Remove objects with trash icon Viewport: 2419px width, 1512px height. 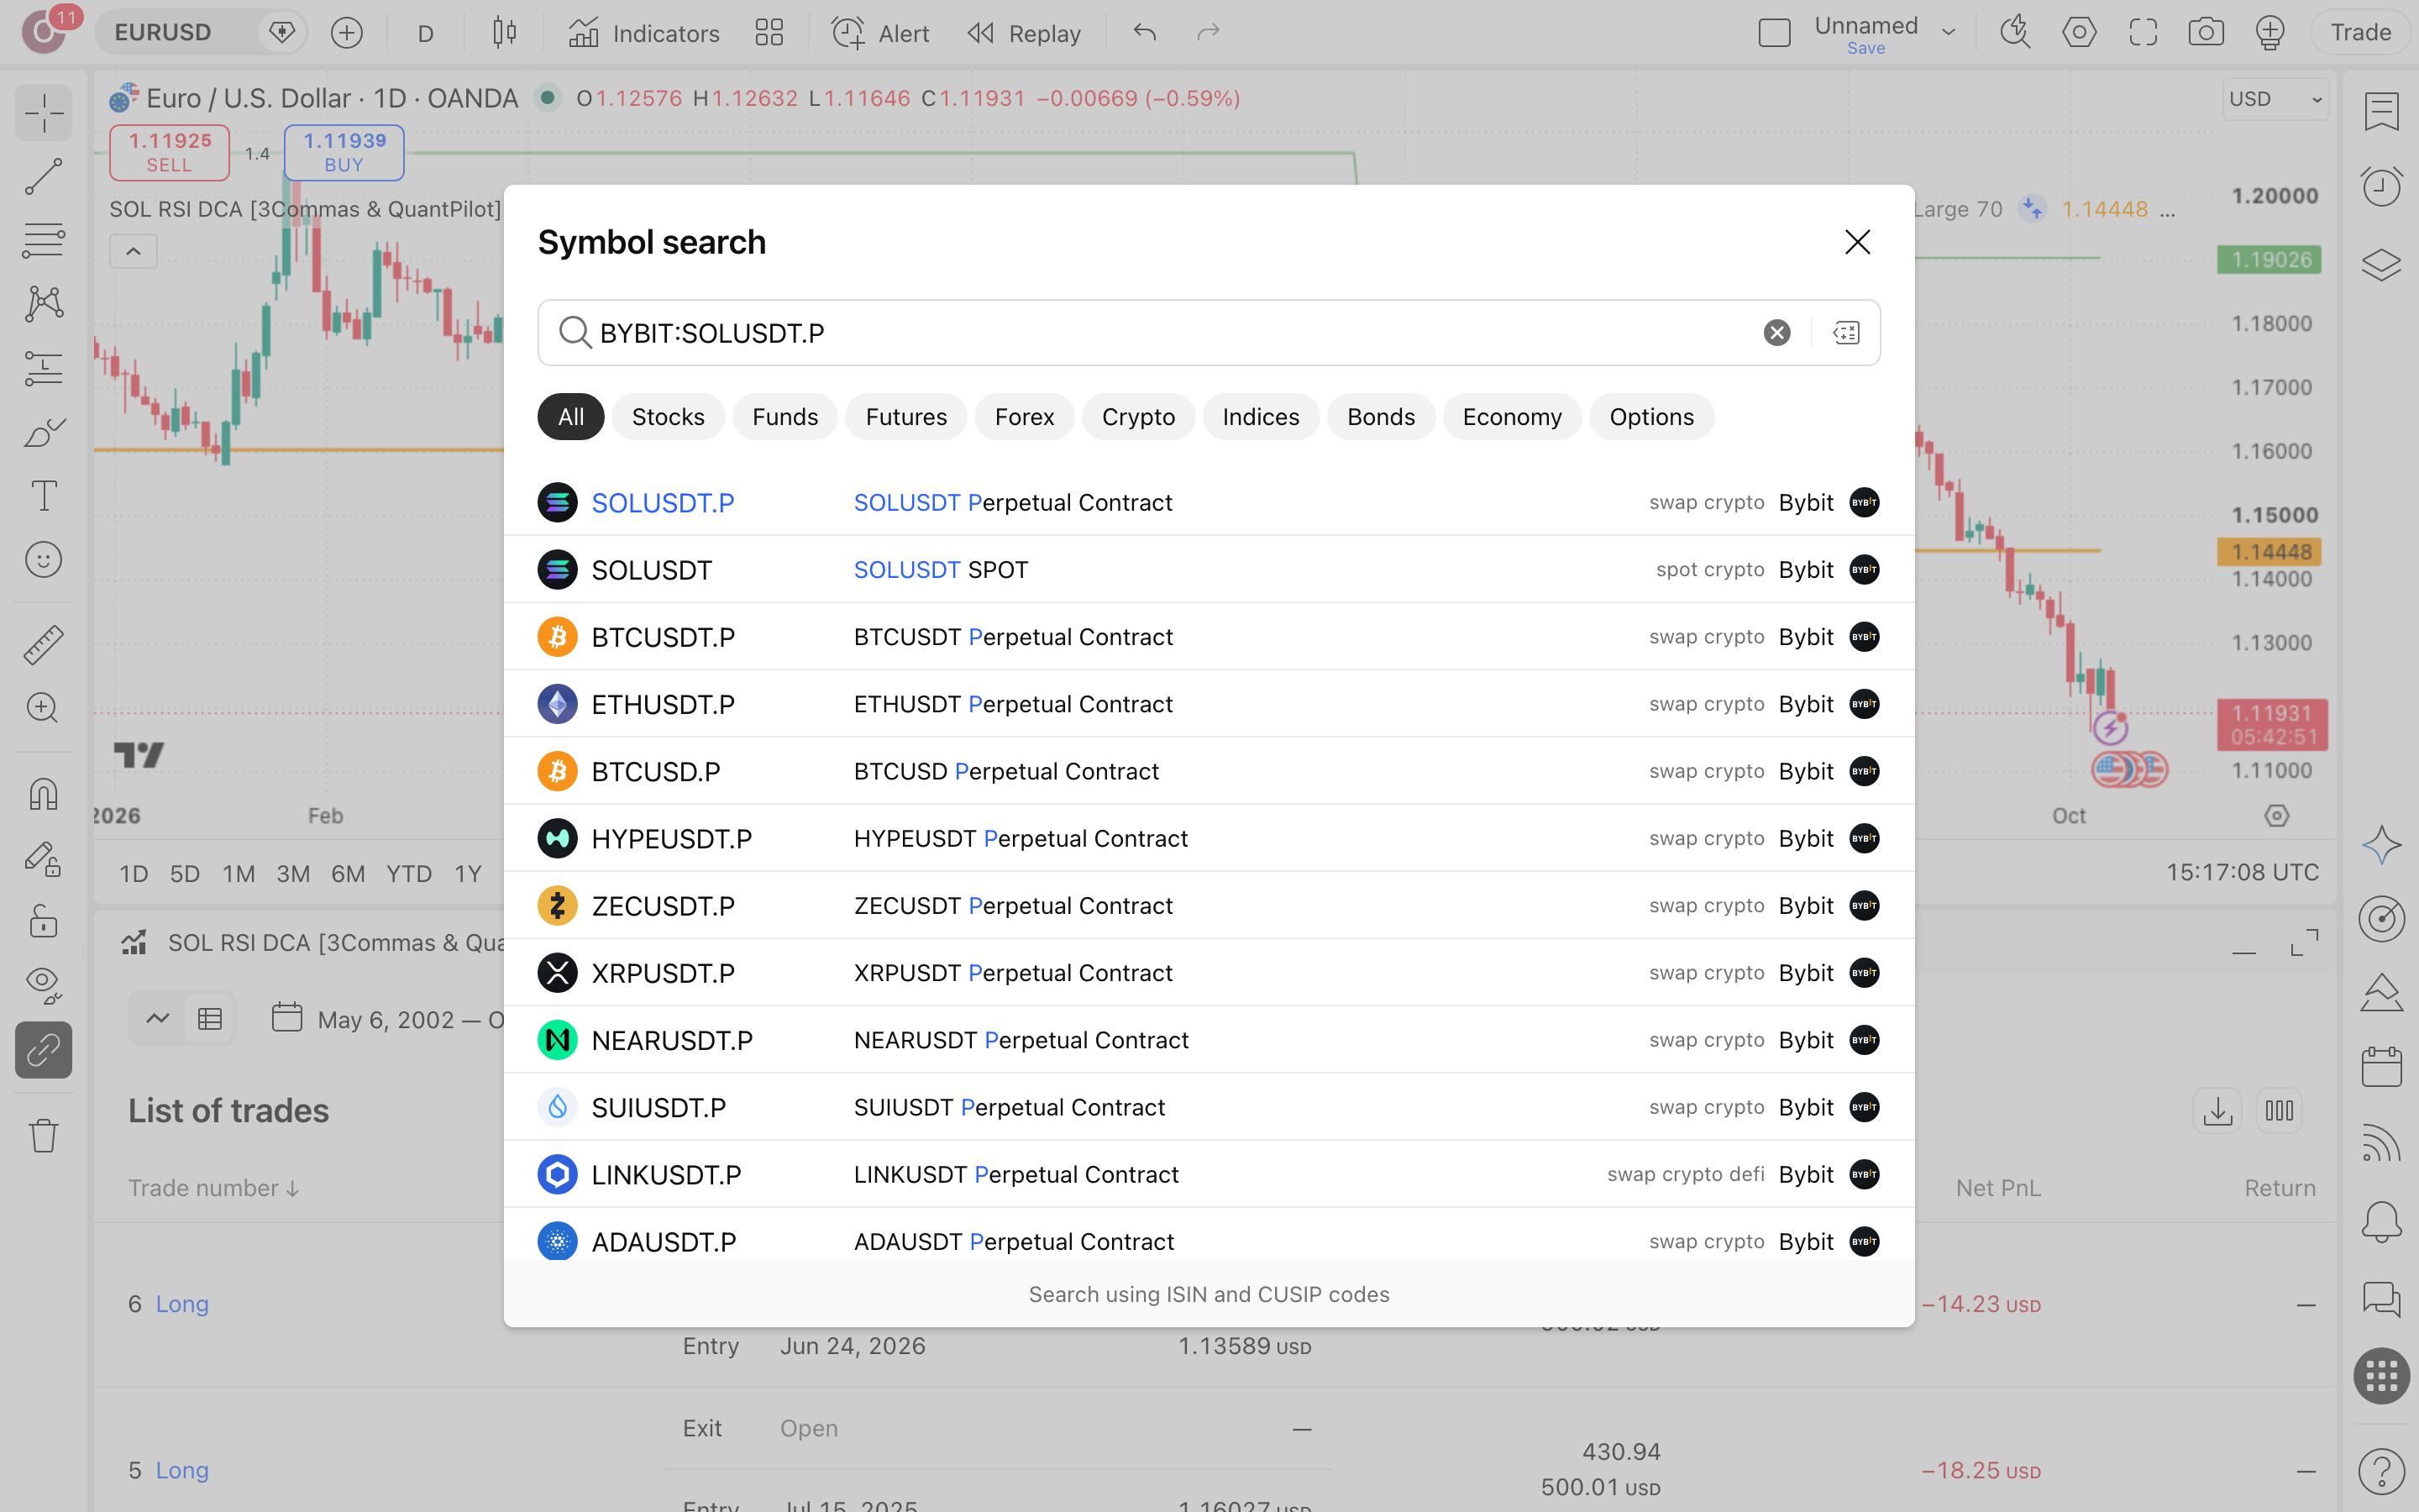coord(43,1136)
